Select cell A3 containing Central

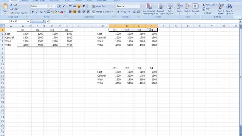click(11, 37)
